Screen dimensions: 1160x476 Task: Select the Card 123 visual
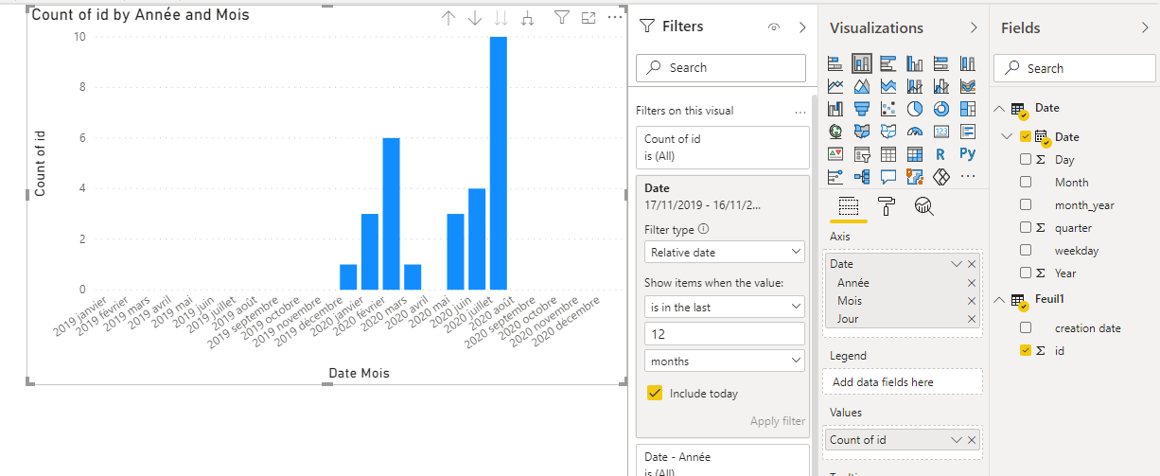pos(941,132)
